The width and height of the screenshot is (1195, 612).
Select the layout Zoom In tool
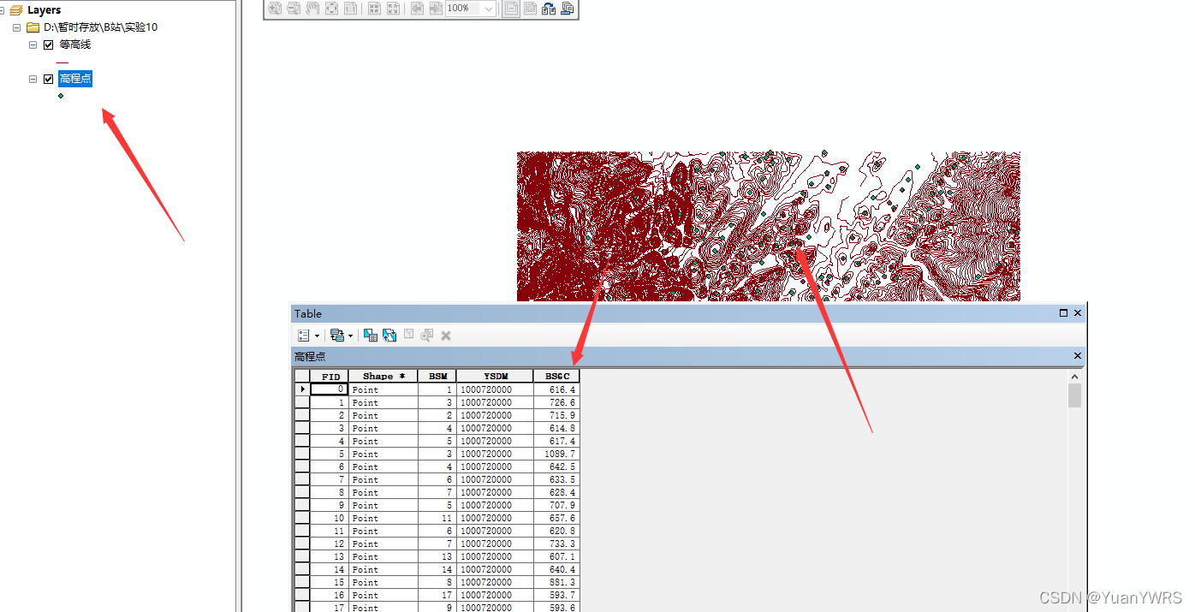(x=275, y=9)
